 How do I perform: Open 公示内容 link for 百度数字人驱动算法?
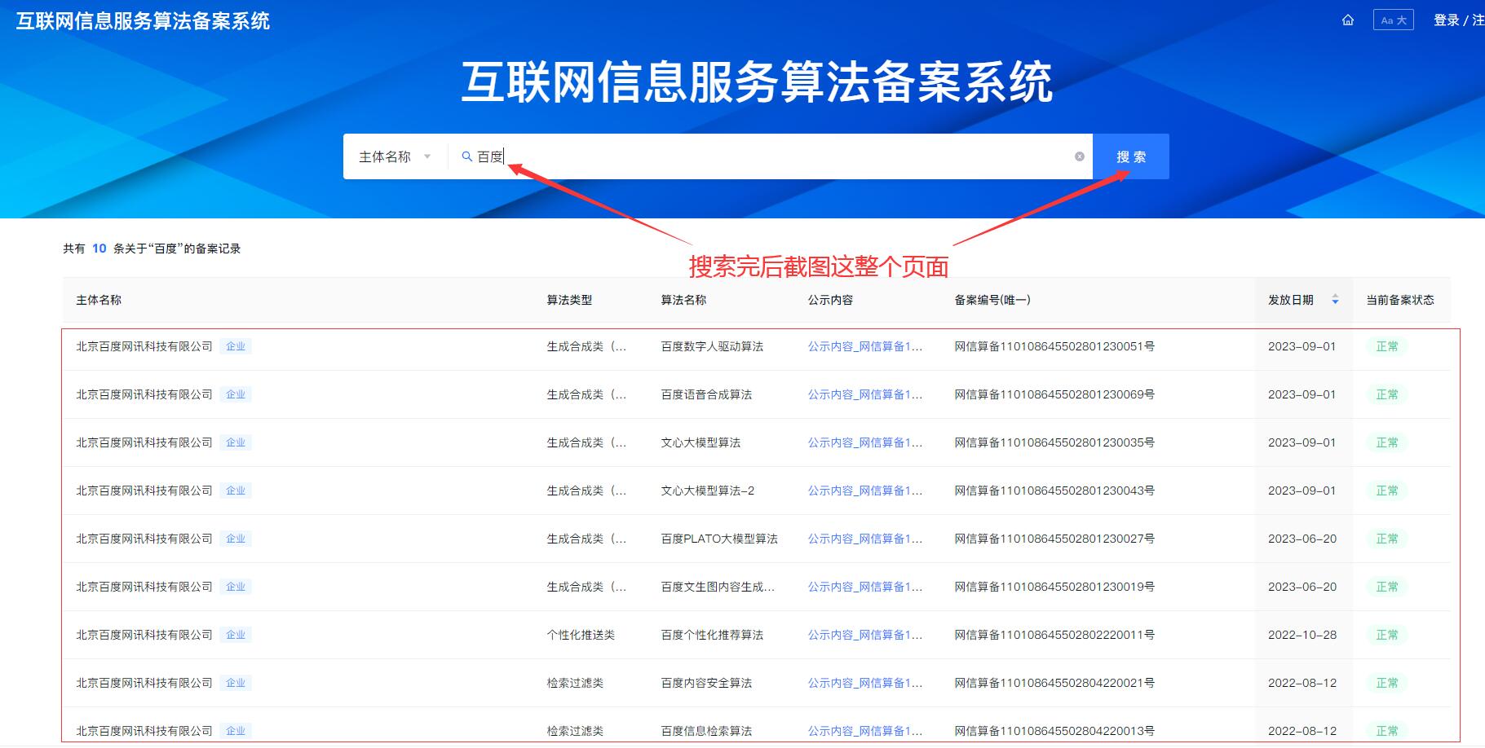click(x=865, y=346)
